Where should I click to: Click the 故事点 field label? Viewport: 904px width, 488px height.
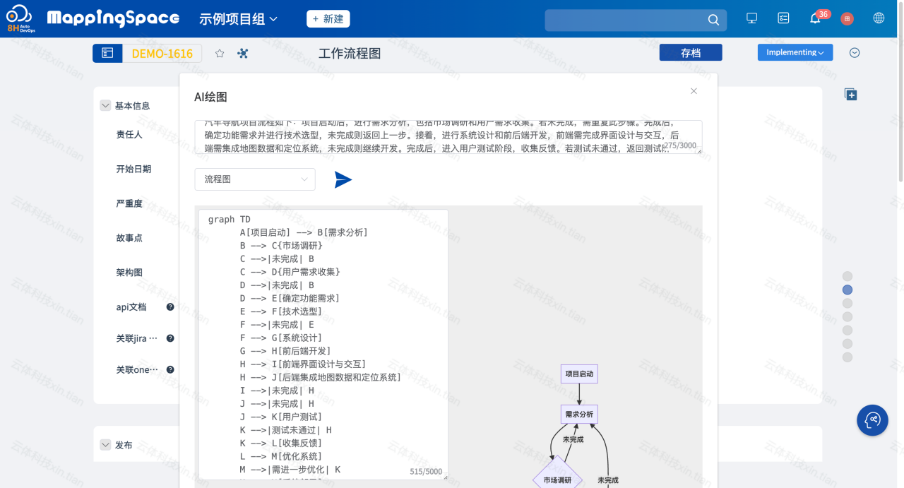129,238
